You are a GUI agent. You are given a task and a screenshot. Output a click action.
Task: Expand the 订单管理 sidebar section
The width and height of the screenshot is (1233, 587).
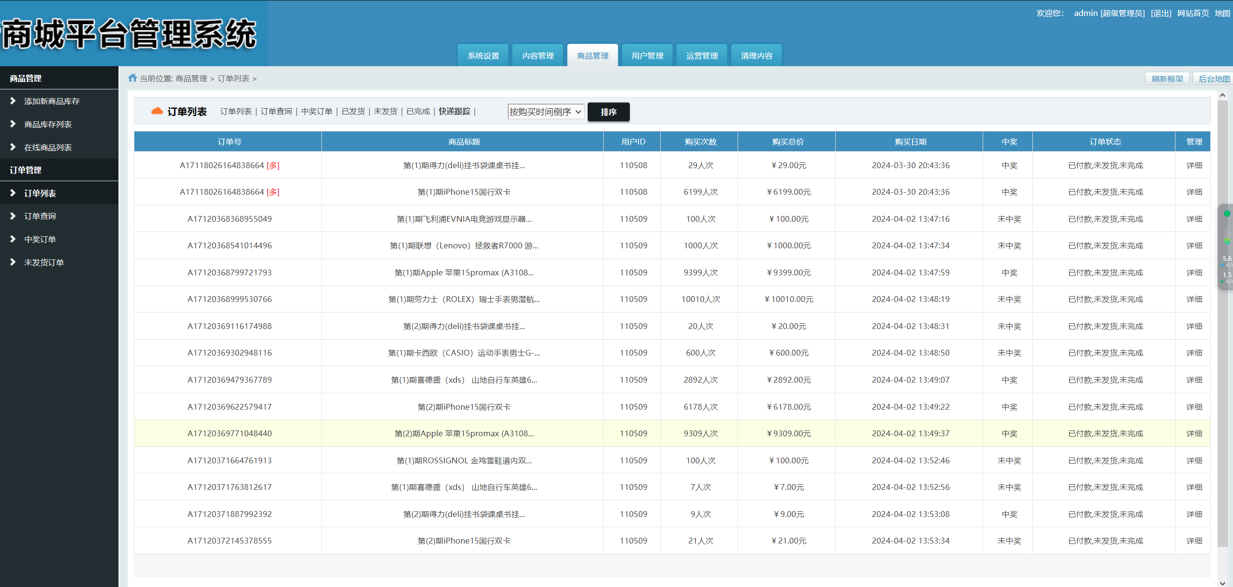coord(26,170)
